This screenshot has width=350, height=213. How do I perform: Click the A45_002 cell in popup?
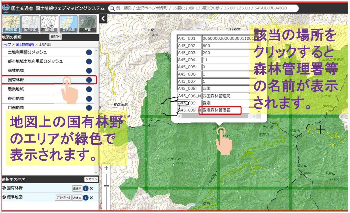click(189, 46)
